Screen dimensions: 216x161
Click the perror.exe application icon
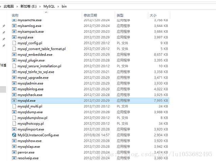pyautogui.click(x=14, y=152)
